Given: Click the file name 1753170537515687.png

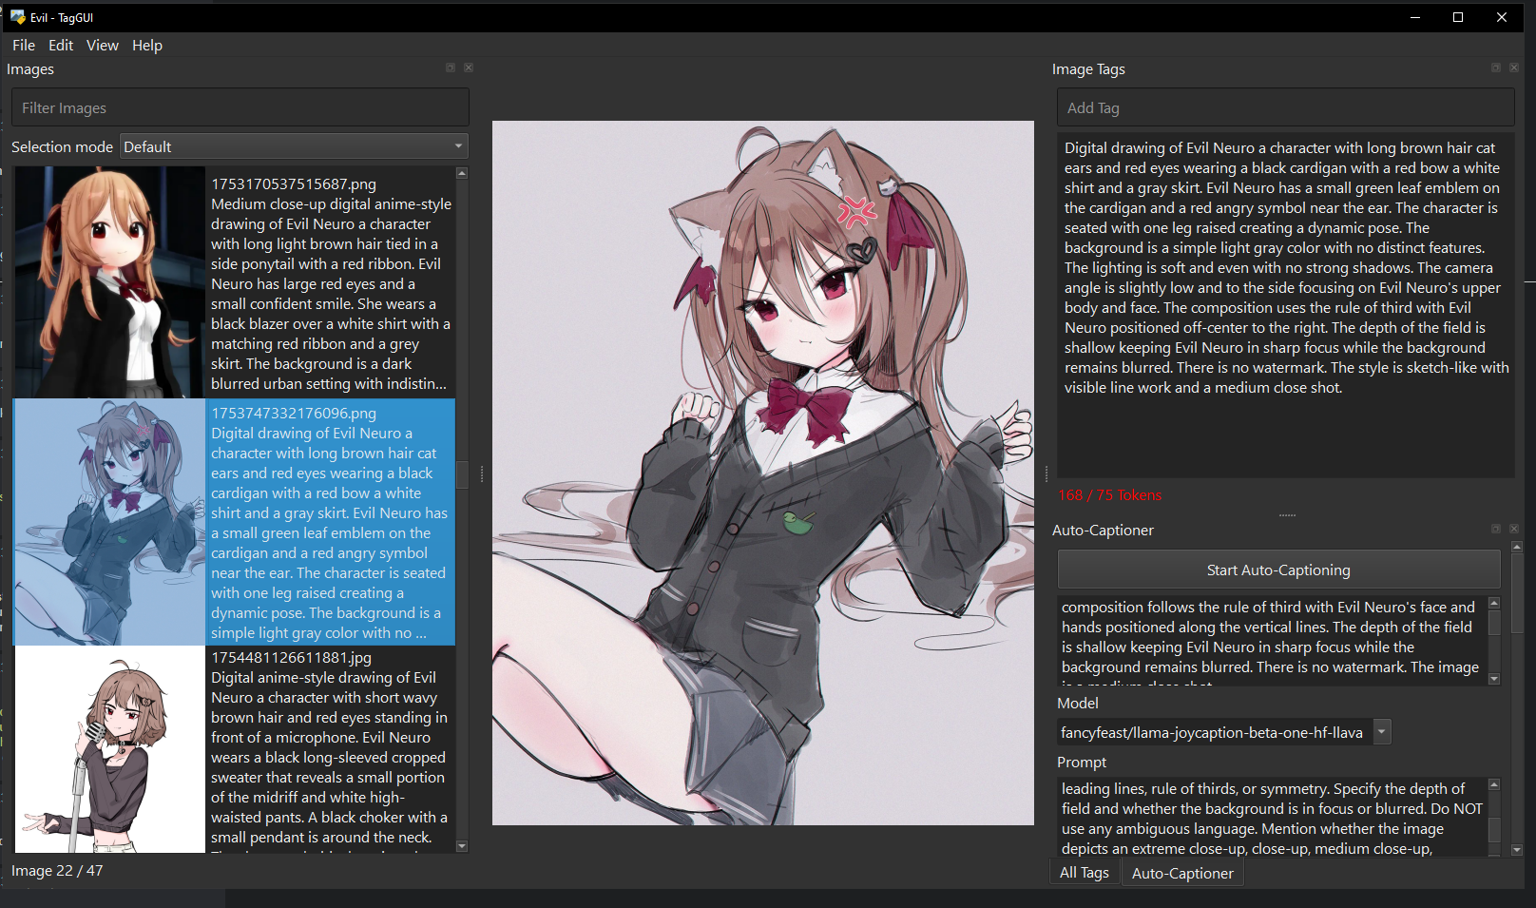Looking at the screenshot, I should coord(294,184).
